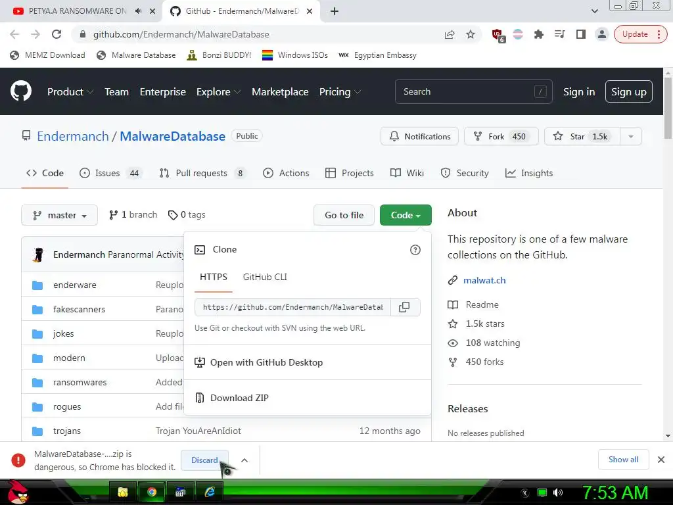Open the Star lists dropdown arrow
The height and width of the screenshot is (505, 673).
click(x=630, y=137)
